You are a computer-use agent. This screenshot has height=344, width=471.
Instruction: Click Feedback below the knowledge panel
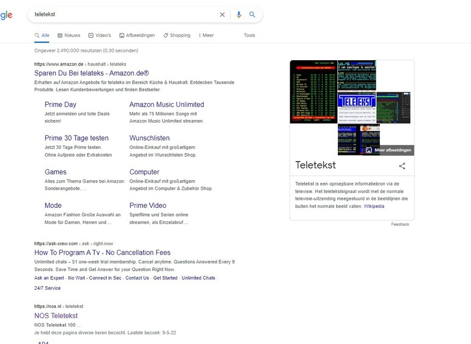[x=400, y=224]
